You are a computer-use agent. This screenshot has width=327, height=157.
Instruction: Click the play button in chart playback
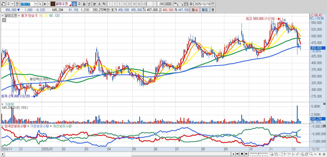click(234, 154)
